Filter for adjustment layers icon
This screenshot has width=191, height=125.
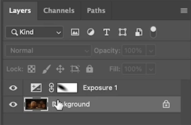point(91,32)
